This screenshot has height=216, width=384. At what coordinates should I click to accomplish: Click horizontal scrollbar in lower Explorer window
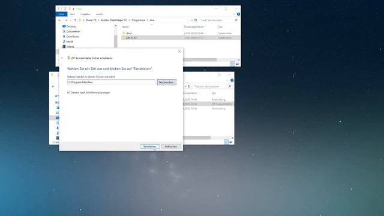pos(197,138)
